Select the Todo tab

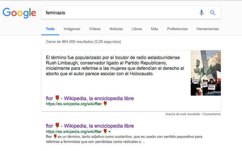pos(50,29)
